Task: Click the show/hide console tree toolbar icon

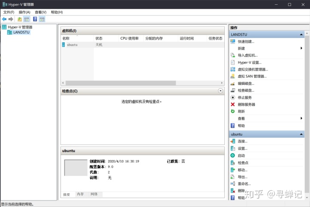Action: (x=27, y=19)
